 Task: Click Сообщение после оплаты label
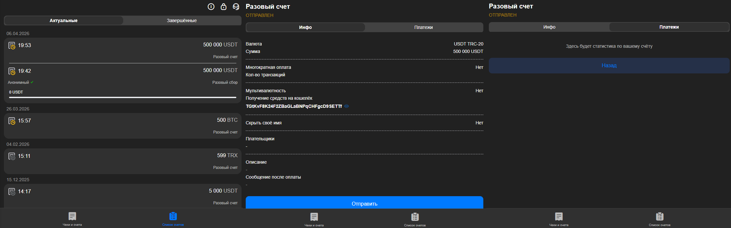pos(273,177)
